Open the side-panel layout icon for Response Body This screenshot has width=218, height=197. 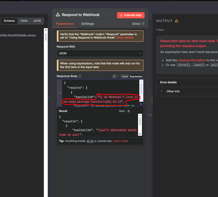click(114, 76)
